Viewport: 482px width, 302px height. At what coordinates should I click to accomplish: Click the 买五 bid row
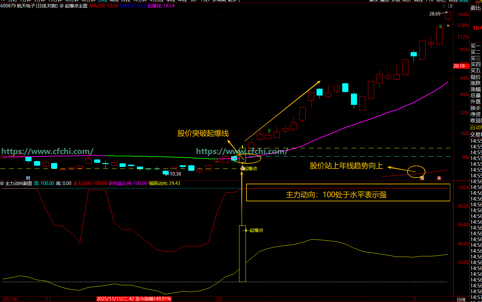(476, 70)
